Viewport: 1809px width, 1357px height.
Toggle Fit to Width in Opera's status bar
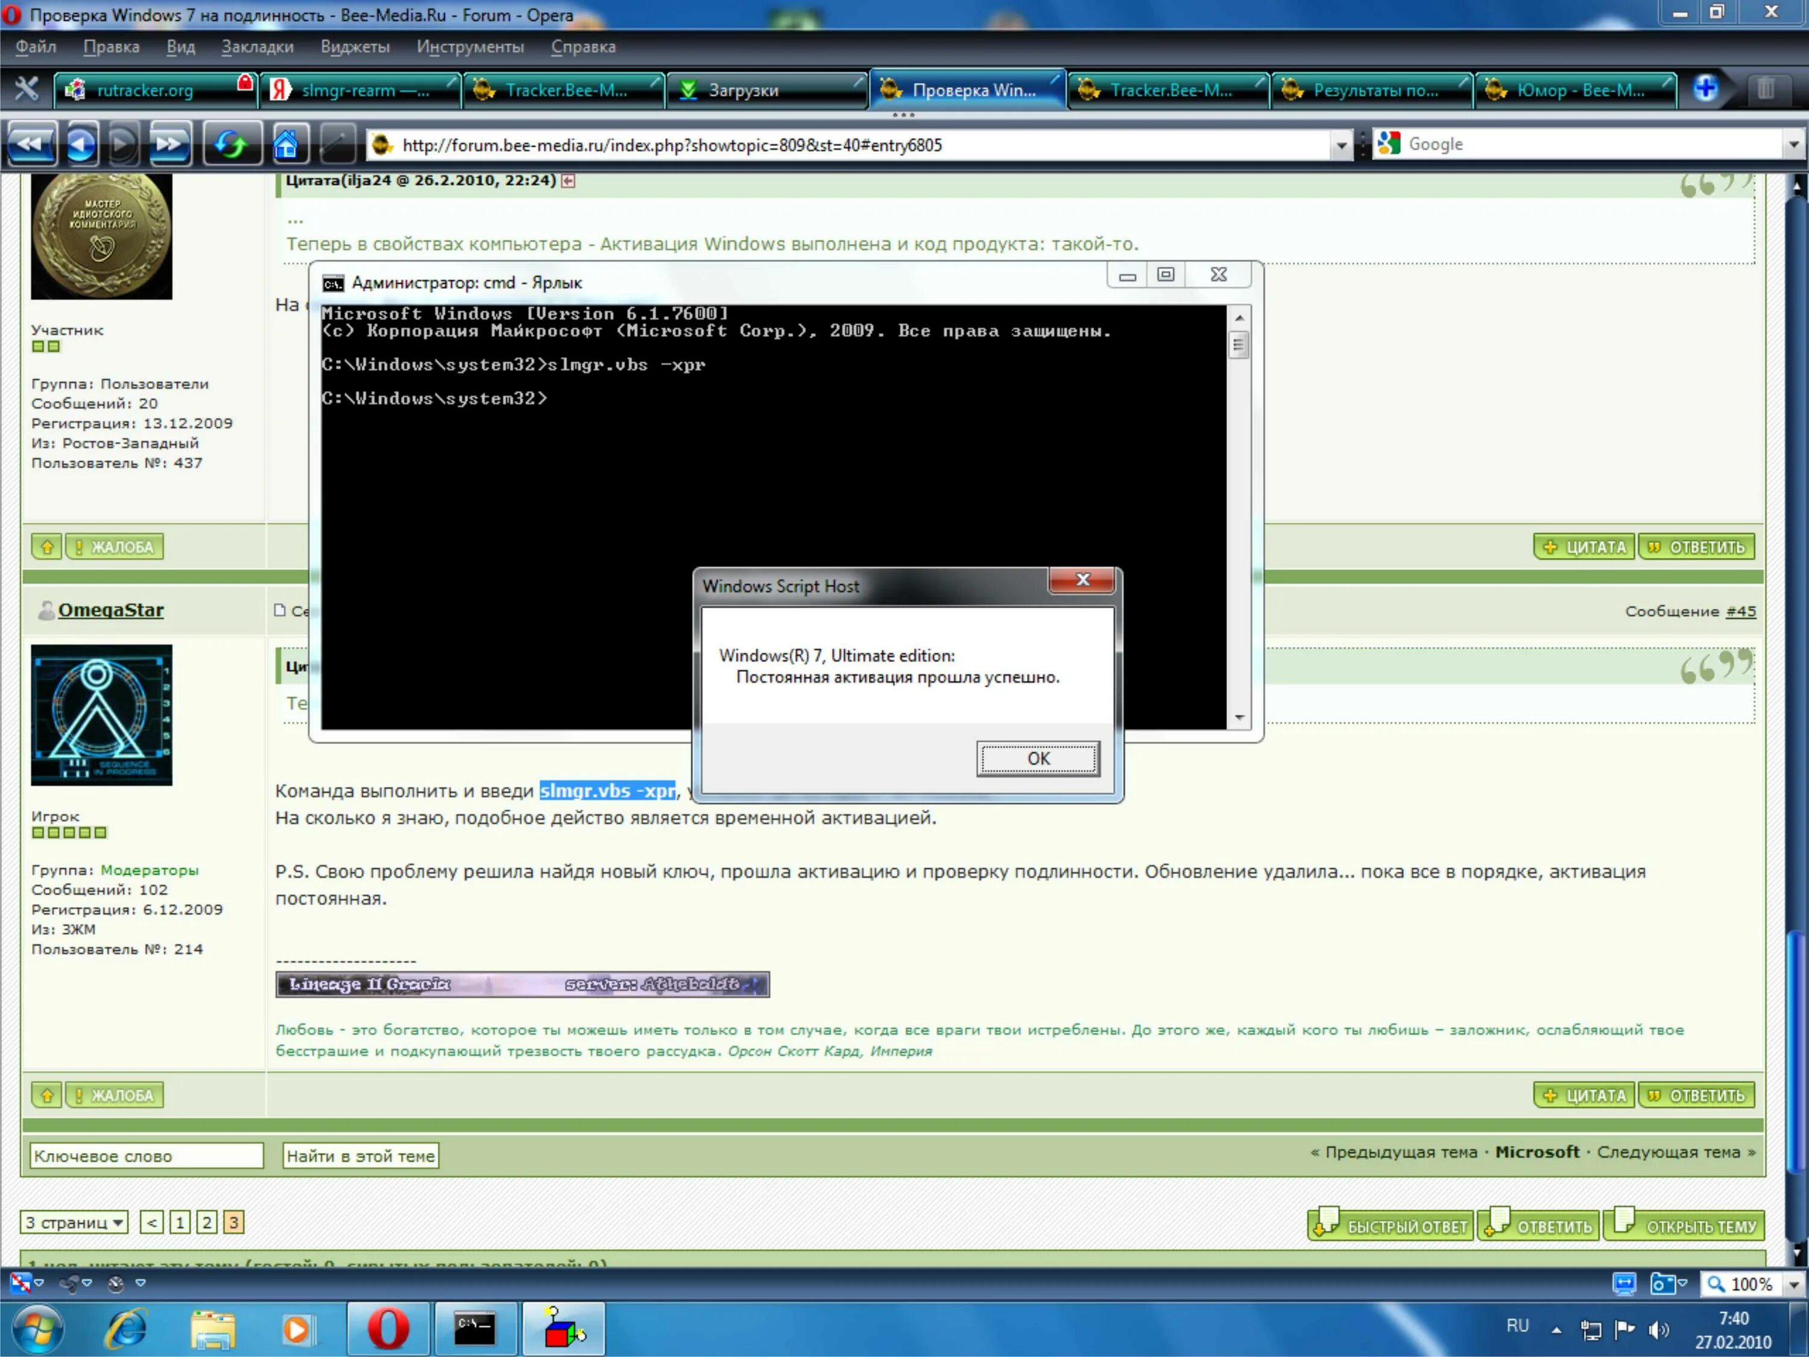[1624, 1283]
